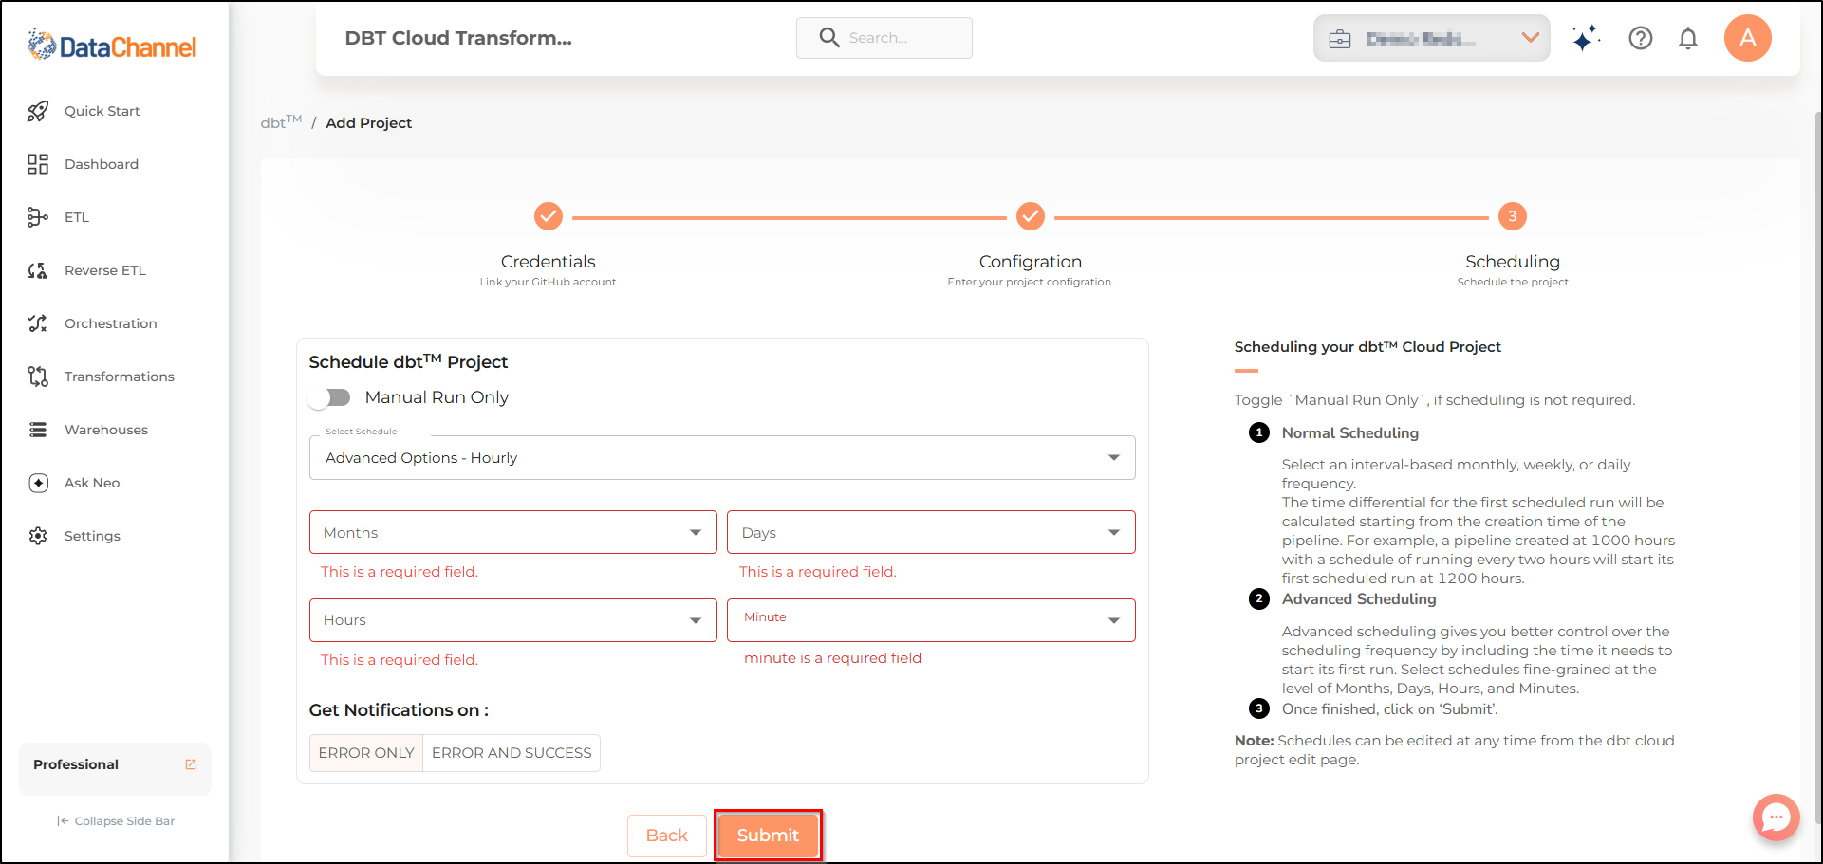Go to Orchestration section
This screenshot has height=864, width=1823.
pyautogui.click(x=111, y=323)
